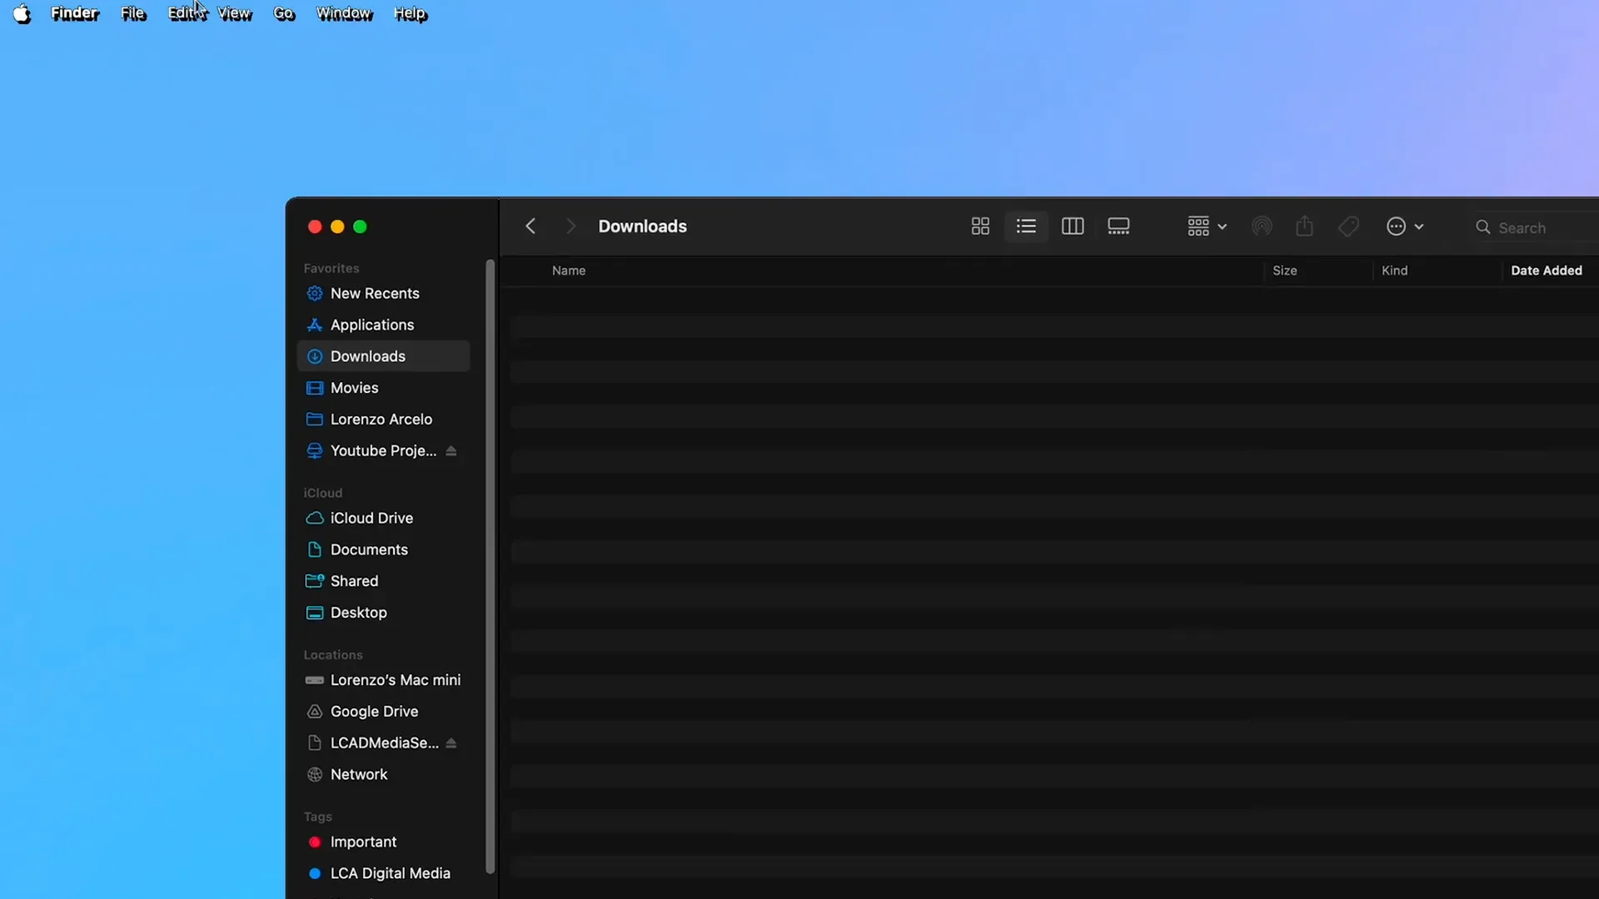
Task: Open Applications in sidebar
Action: [x=384, y=325]
